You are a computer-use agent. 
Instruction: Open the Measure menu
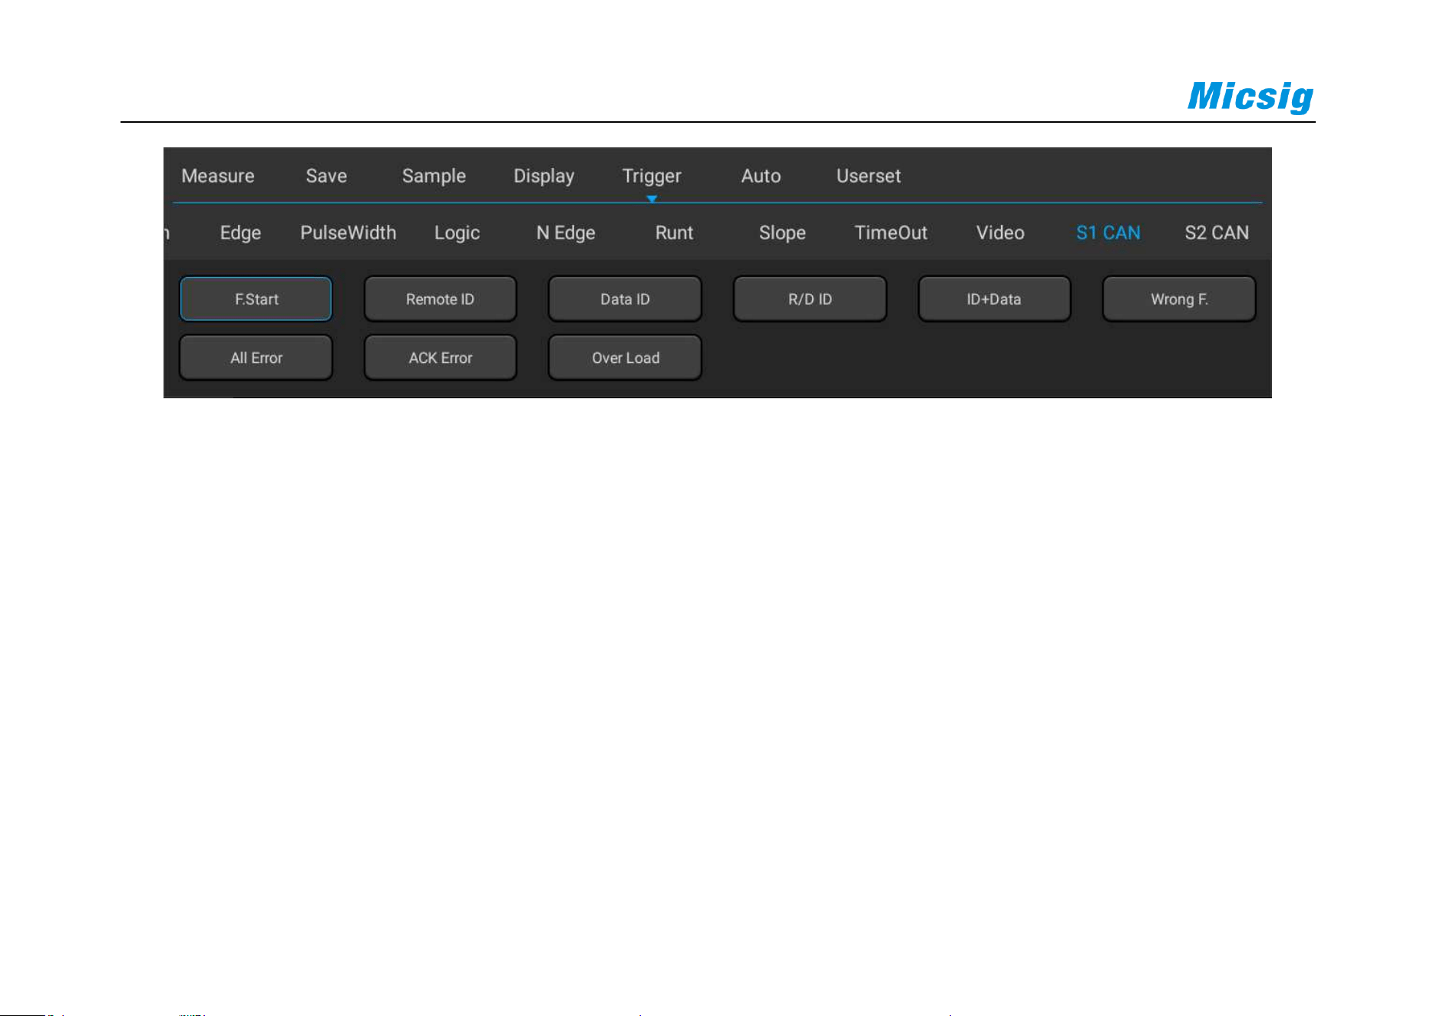click(218, 176)
